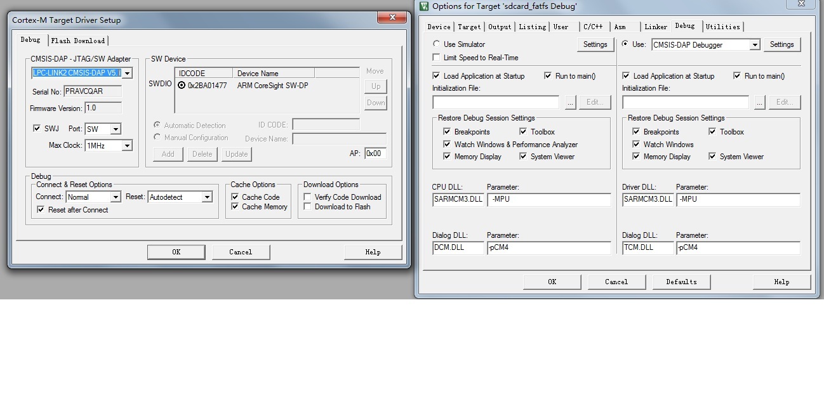Select ARM CoreSight SW-DP device name

click(x=272, y=86)
